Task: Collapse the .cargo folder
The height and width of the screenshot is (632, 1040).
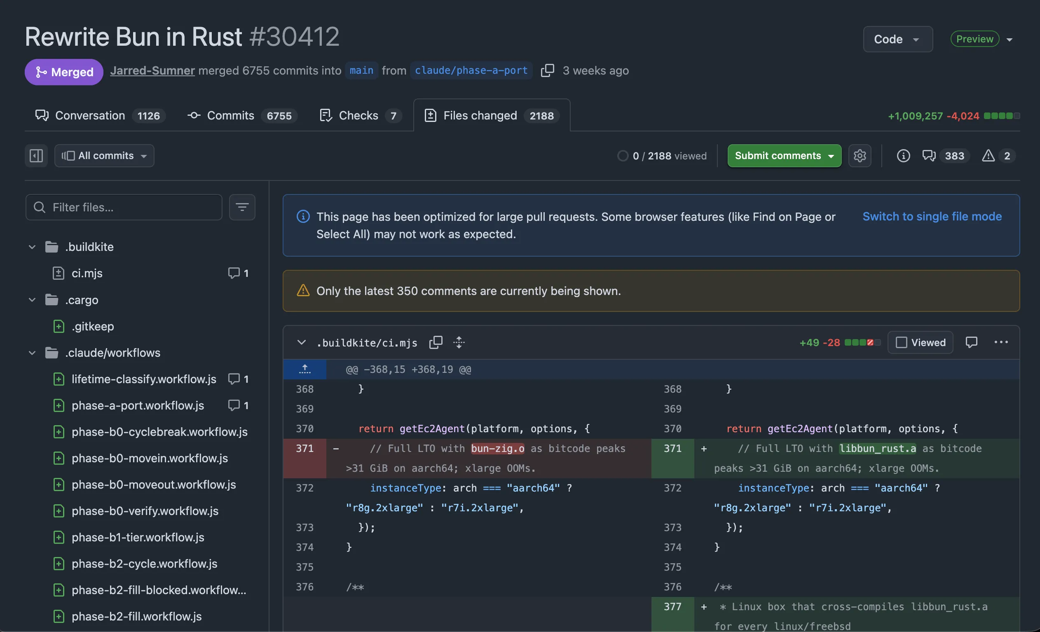Action: coord(32,300)
